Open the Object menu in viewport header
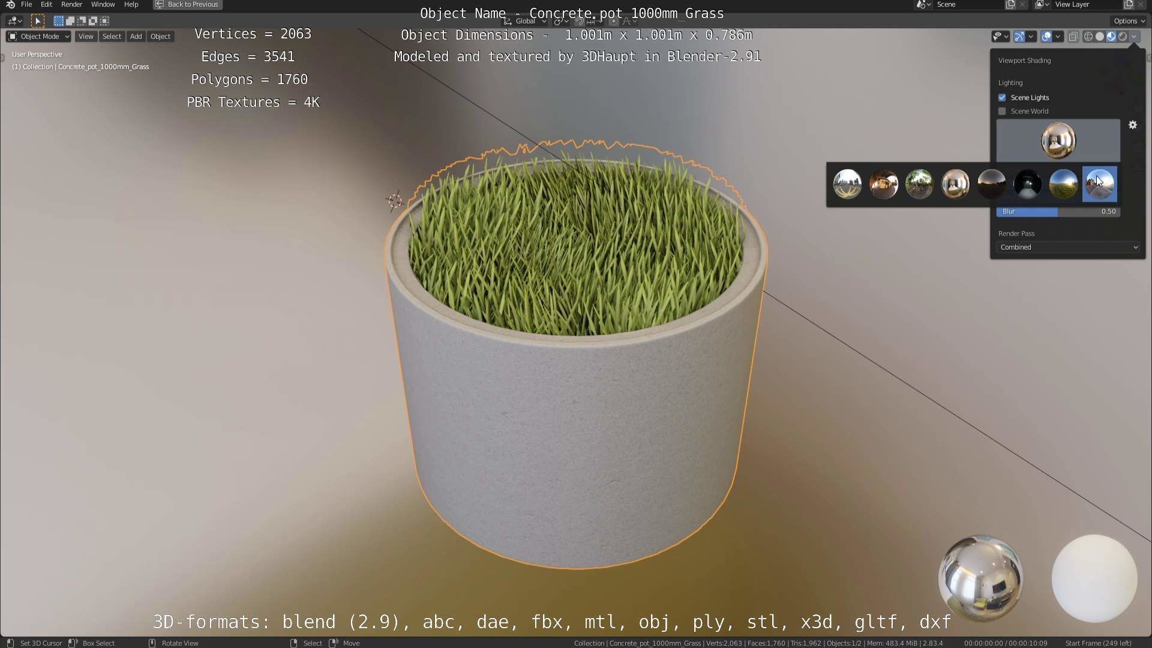 pyautogui.click(x=160, y=37)
